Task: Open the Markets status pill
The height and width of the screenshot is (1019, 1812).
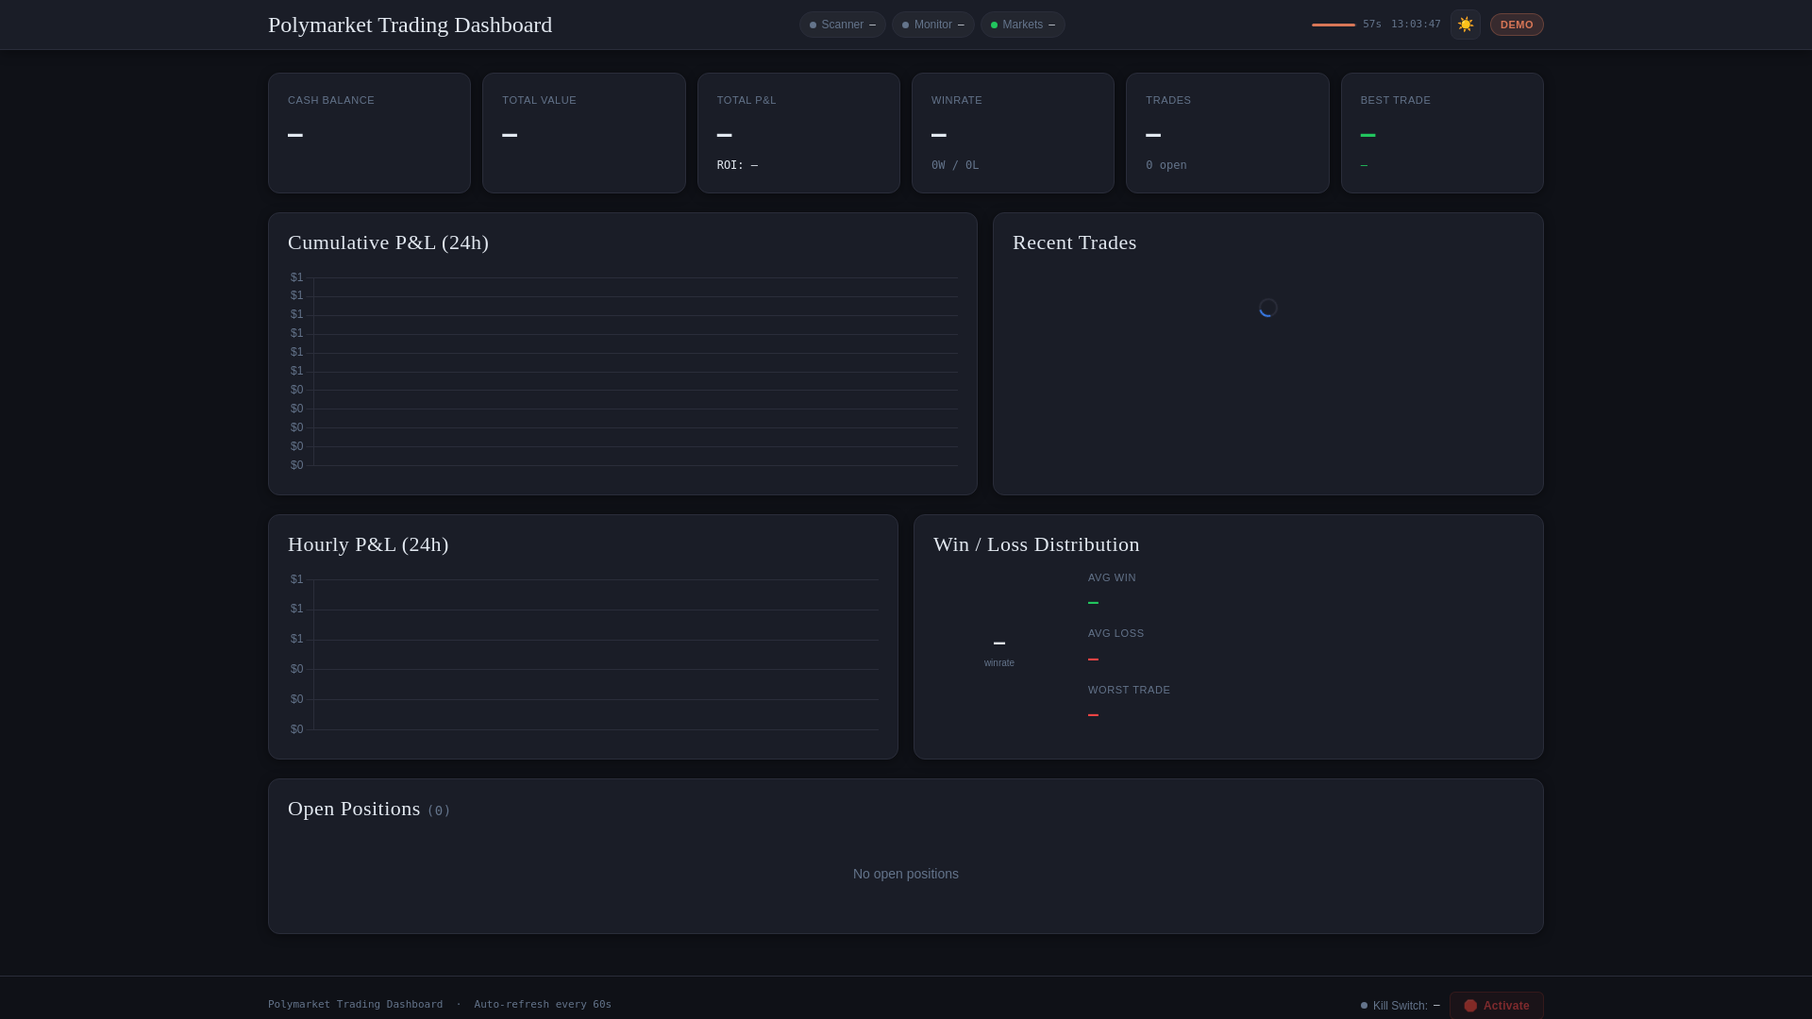Action: [x=1022, y=25]
